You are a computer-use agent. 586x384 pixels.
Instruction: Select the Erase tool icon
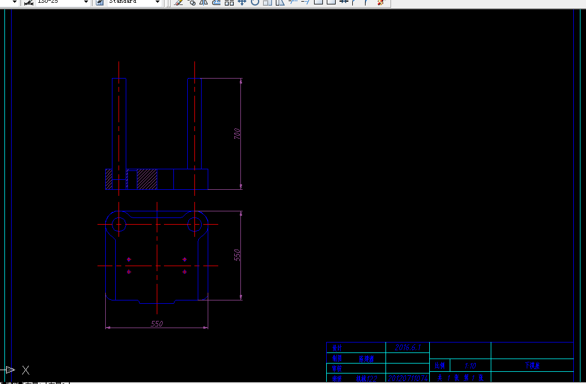point(179,2)
